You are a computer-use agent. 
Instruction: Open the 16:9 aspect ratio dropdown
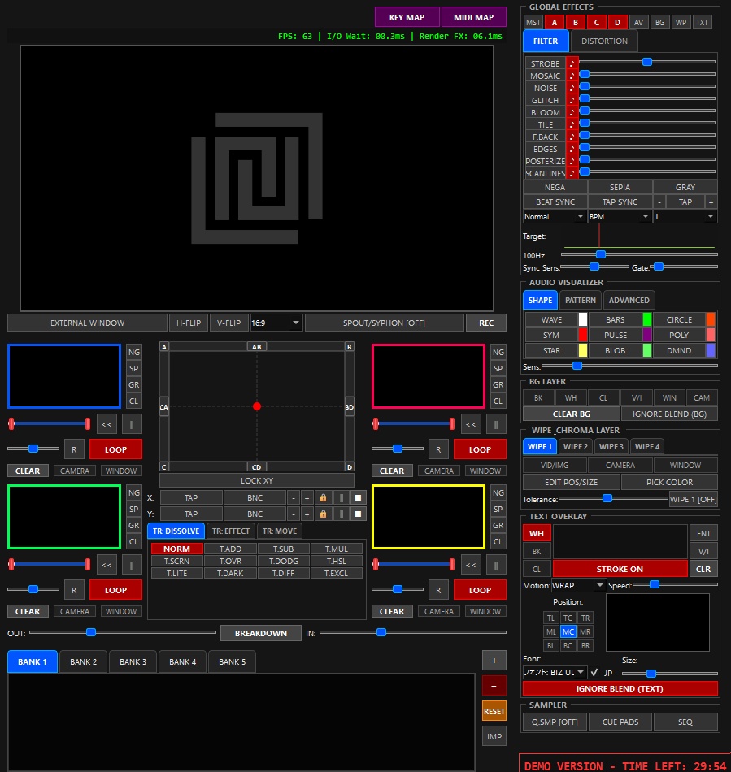click(276, 323)
